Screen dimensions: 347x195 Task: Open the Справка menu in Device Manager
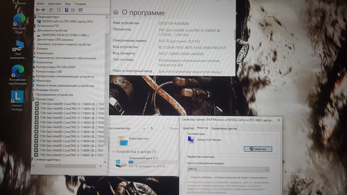80,4
